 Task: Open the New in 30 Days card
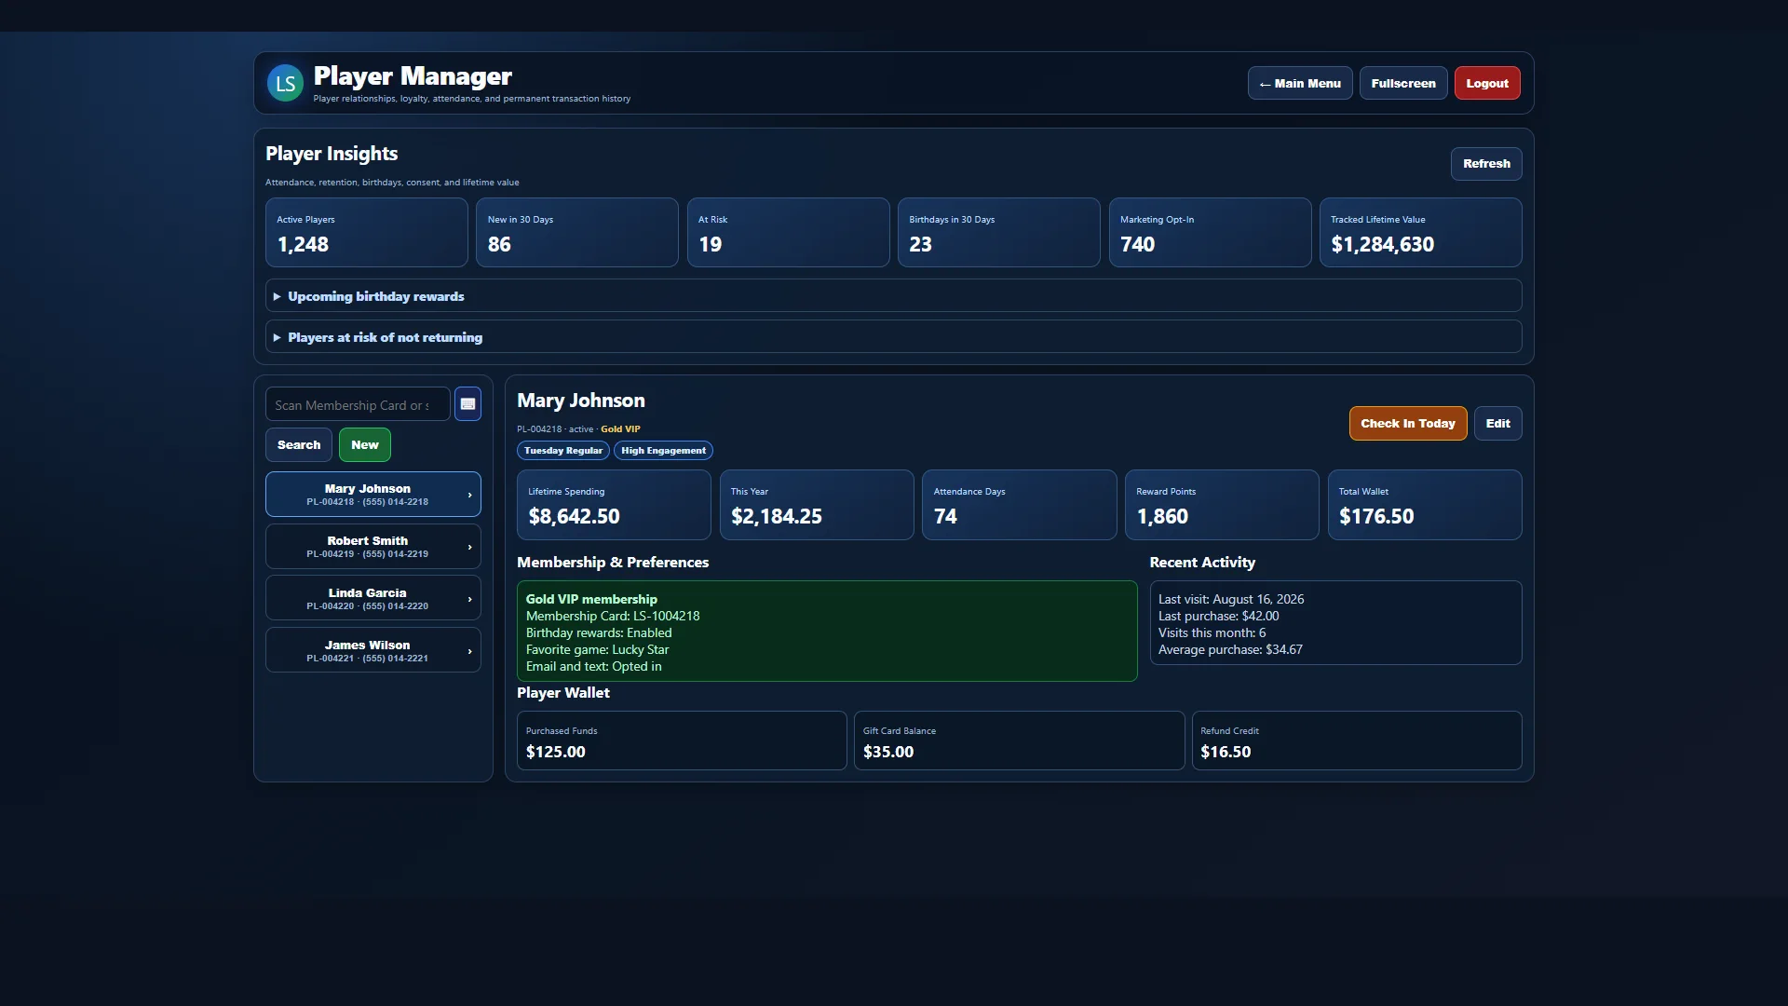tap(577, 233)
